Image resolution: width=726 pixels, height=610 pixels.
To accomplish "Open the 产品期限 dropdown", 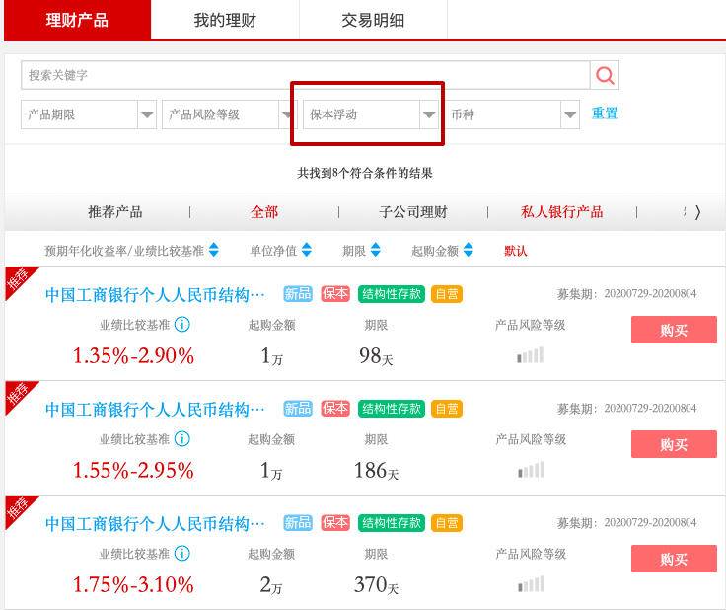I will (89, 114).
